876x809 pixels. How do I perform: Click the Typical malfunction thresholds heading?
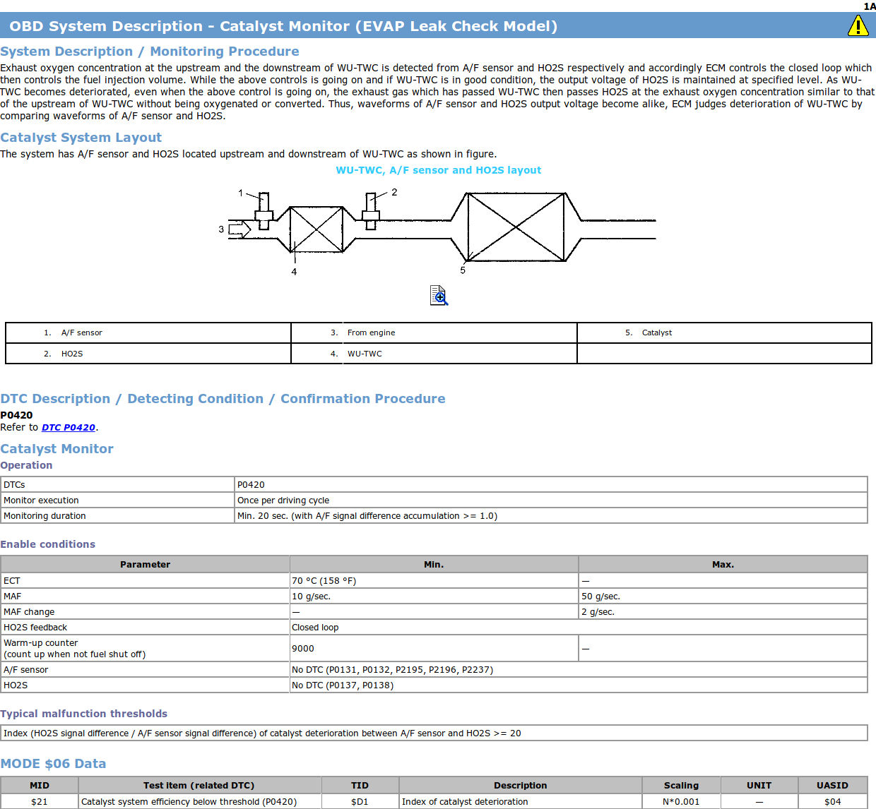point(84,714)
